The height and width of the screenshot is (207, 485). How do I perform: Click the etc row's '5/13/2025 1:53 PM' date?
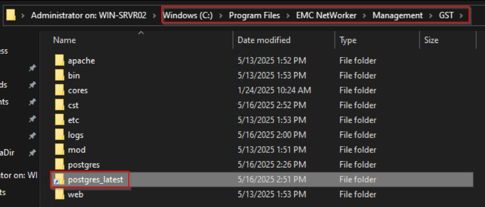(x=272, y=120)
